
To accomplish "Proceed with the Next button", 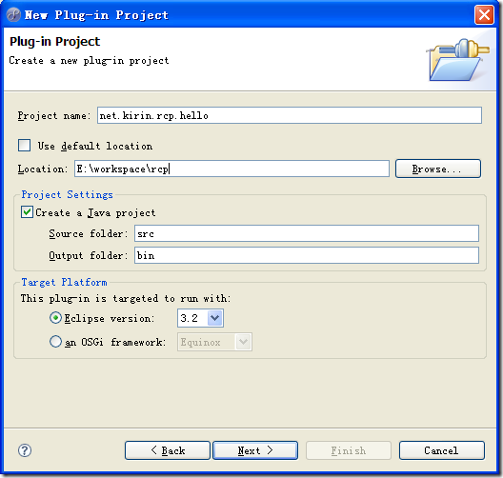I will pos(255,450).
